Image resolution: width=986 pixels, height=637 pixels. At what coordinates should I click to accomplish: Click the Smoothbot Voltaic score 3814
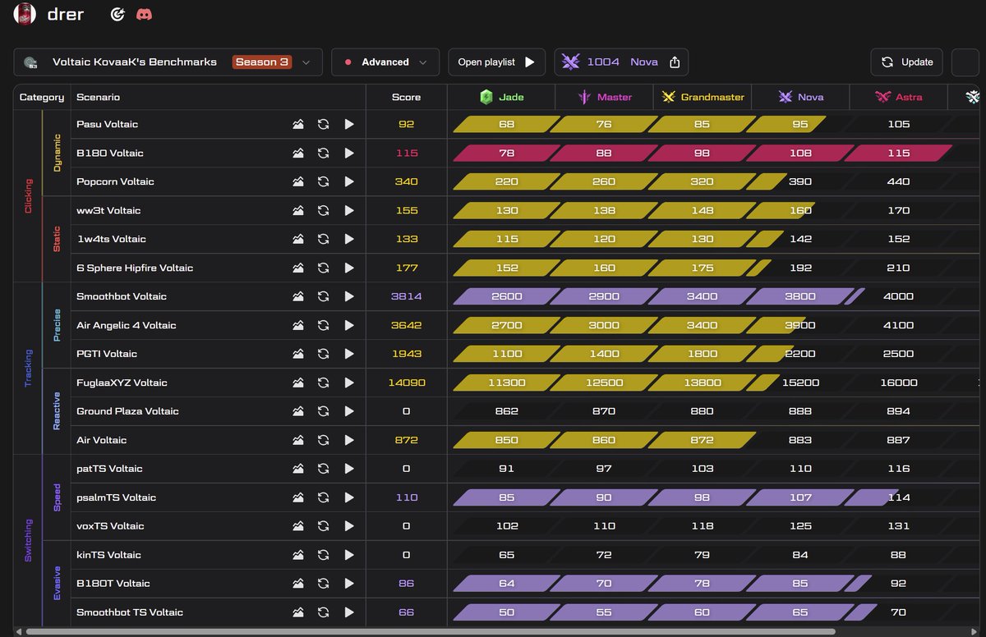point(406,296)
